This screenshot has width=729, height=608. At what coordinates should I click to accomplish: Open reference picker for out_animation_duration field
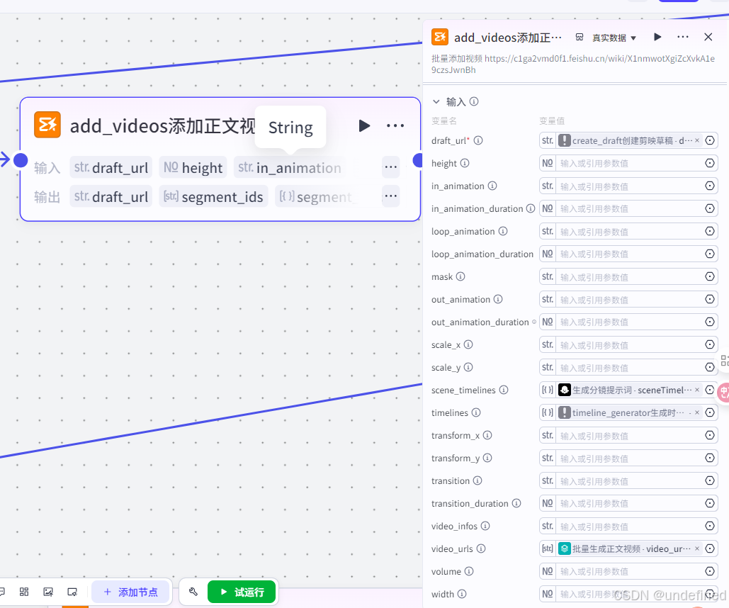[x=710, y=322]
